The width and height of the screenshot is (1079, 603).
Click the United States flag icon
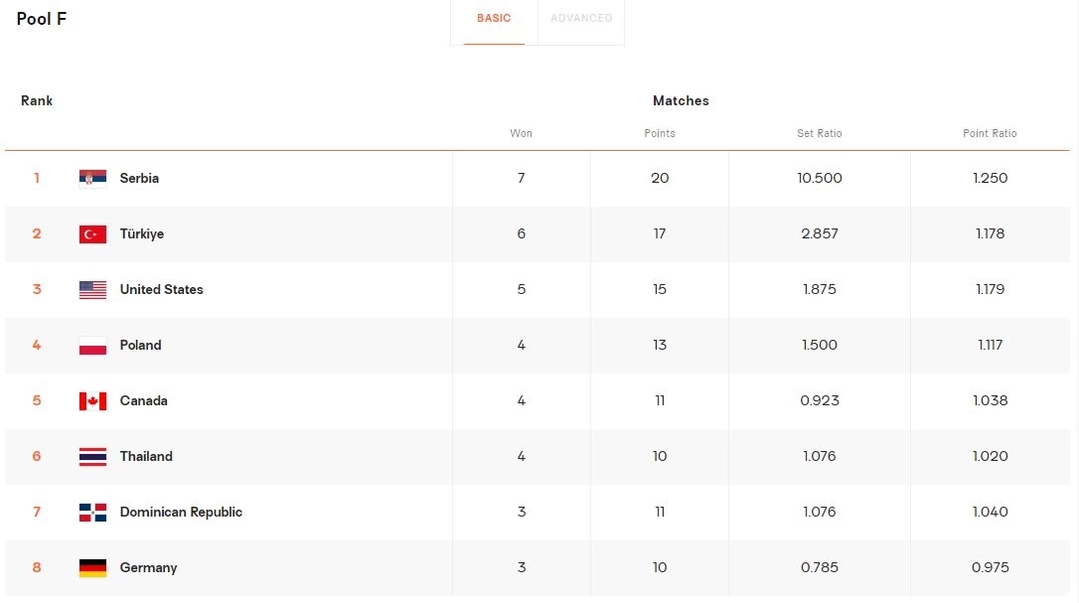(x=92, y=290)
